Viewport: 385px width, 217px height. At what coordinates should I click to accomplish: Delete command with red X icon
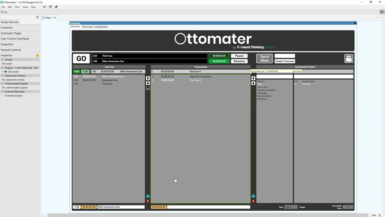[253, 201]
